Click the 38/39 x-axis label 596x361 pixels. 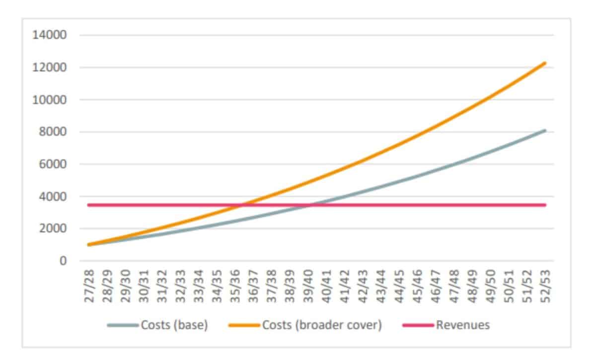coord(290,287)
